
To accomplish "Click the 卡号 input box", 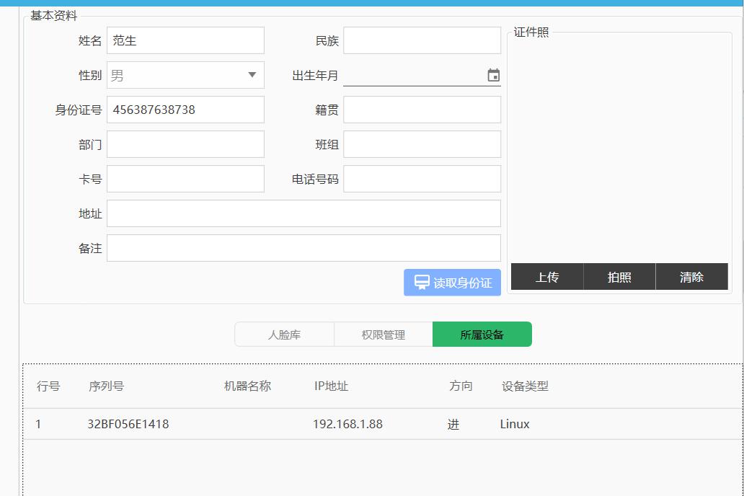I will coord(185,179).
